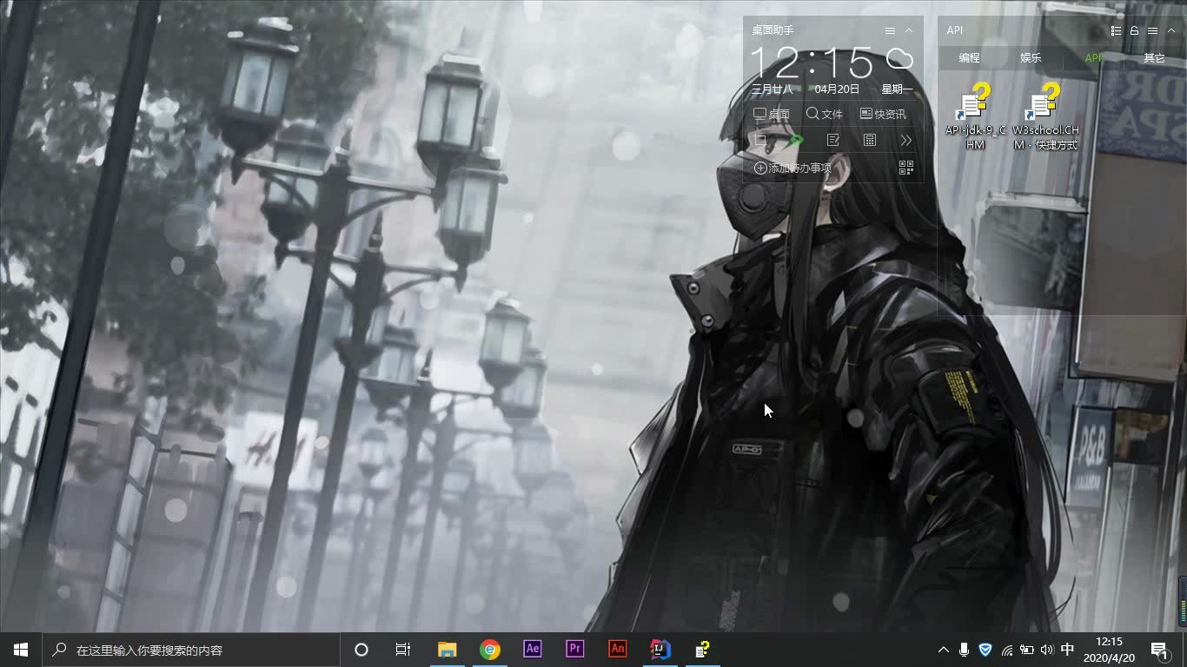Open the Windows Start menu
Image resolution: width=1187 pixels, height=667 pixels.
click(21, 650)
